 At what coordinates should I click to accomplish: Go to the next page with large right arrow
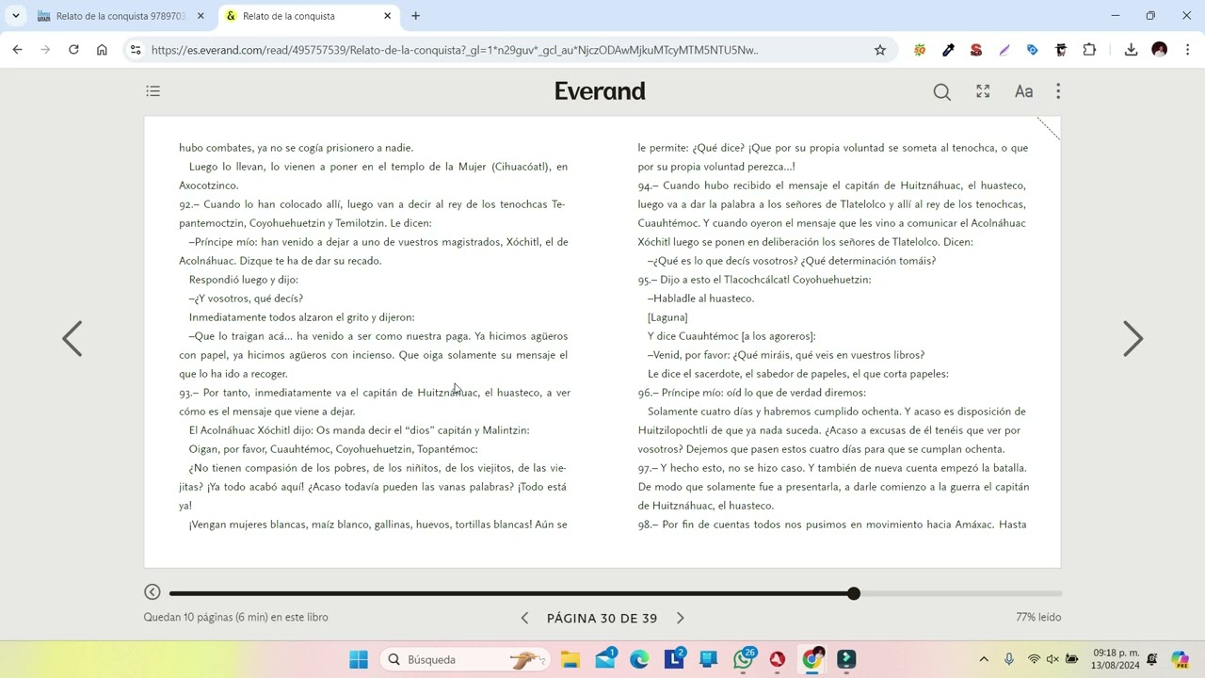(x=1133, y=339)
